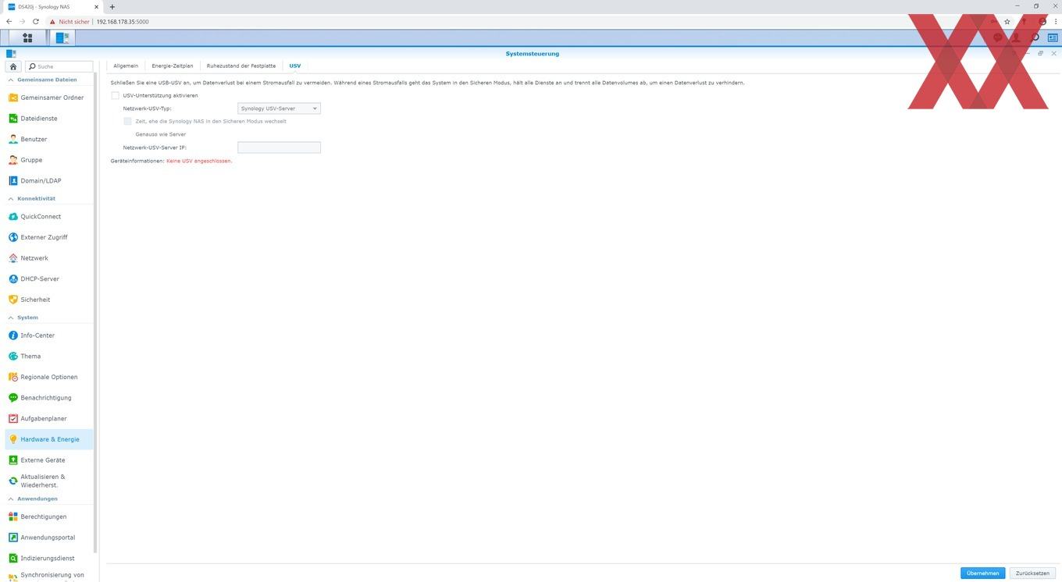The width and height of the screenshot is (1062, 582).
Task: Go back in the browser
Action: click(x=9, y=22)
